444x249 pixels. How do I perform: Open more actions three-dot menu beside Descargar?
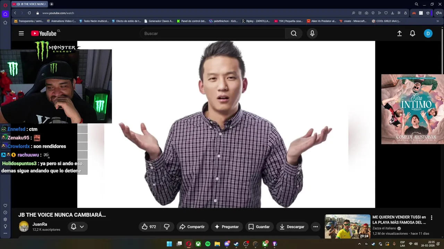[315, 227]
